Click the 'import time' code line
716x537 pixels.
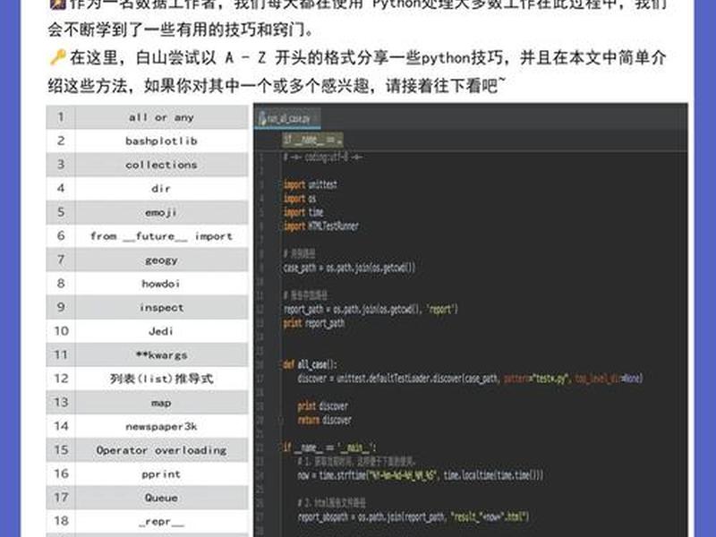point(303,212)
